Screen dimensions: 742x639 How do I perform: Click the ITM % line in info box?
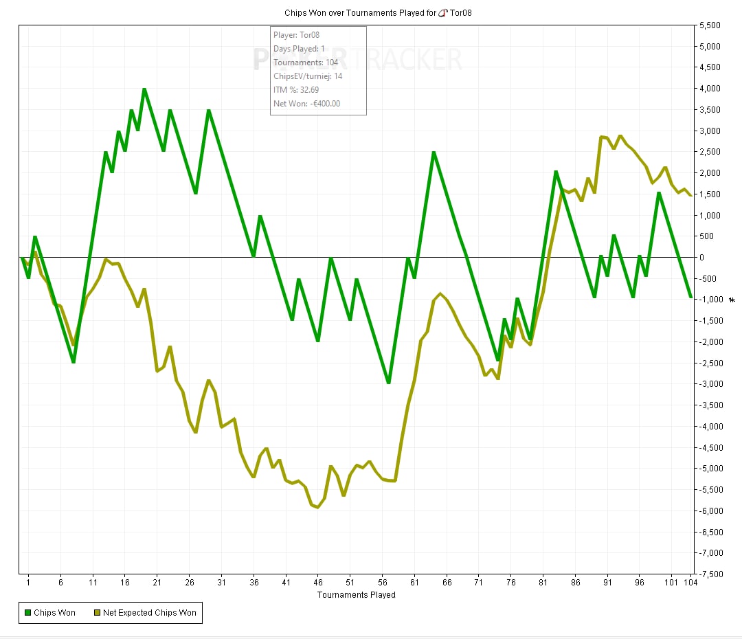(x=296, y=90)
